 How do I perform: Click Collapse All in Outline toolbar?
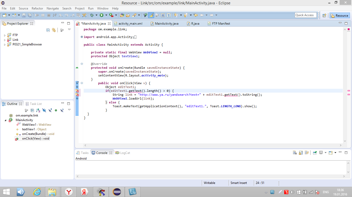32,110
